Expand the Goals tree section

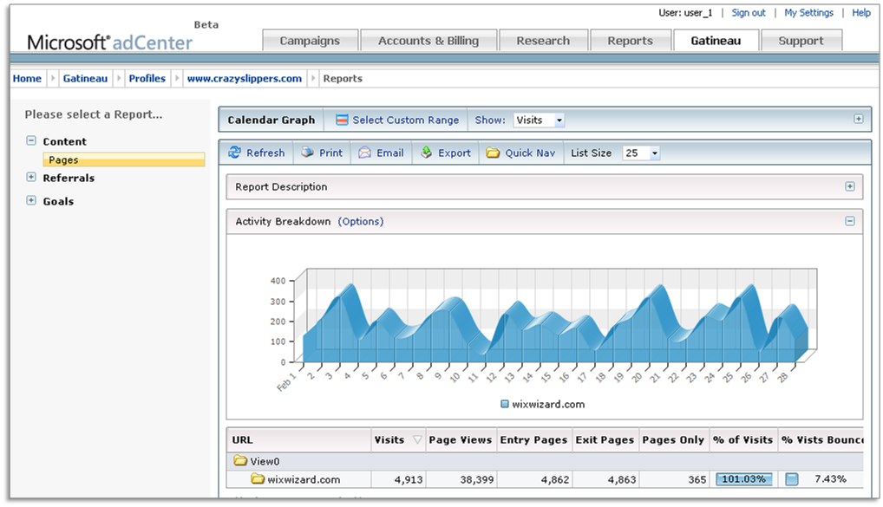pos(31,201)
